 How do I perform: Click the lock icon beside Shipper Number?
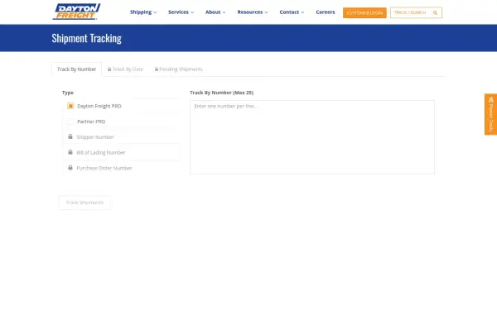tap(70, 136)
